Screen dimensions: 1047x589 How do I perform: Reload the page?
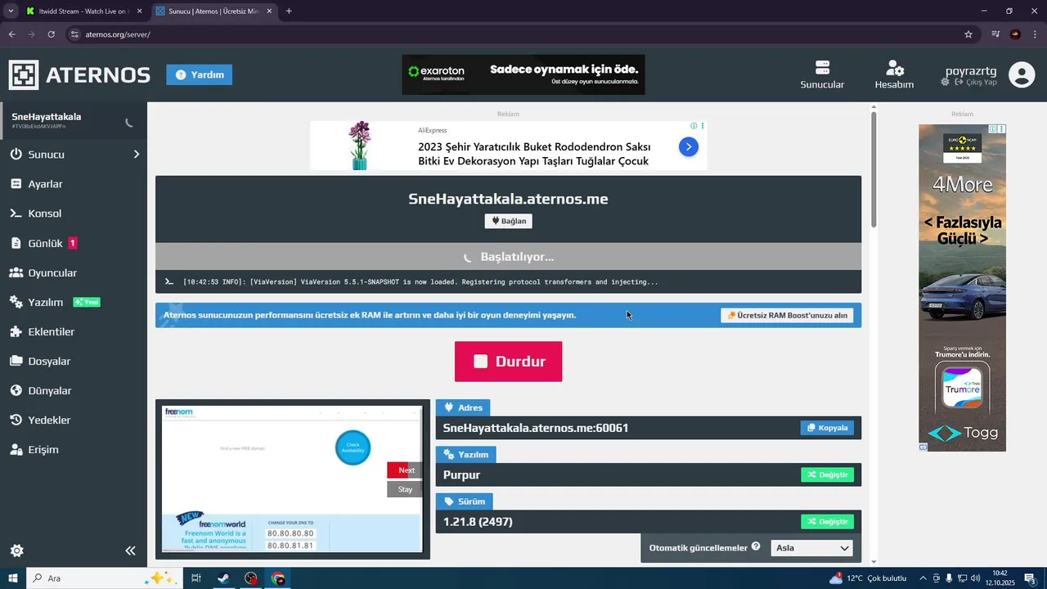point(51,34)
